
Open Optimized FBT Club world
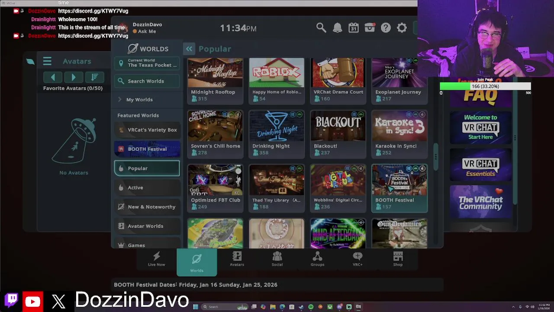point(215,188)
